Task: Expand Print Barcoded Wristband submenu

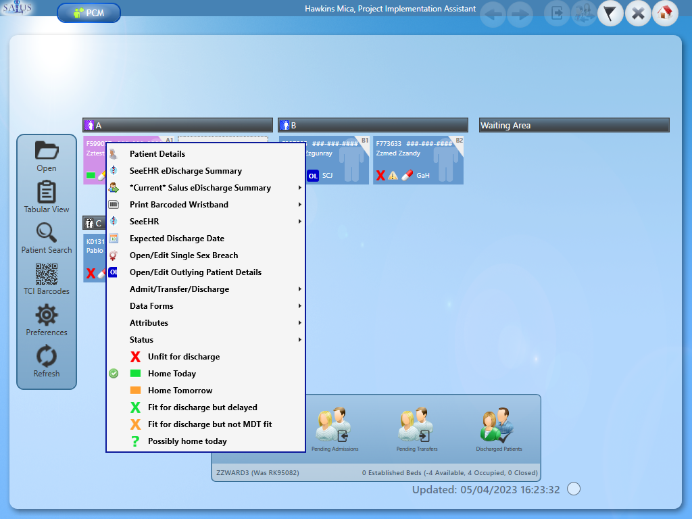Action: tap(205, 205)
